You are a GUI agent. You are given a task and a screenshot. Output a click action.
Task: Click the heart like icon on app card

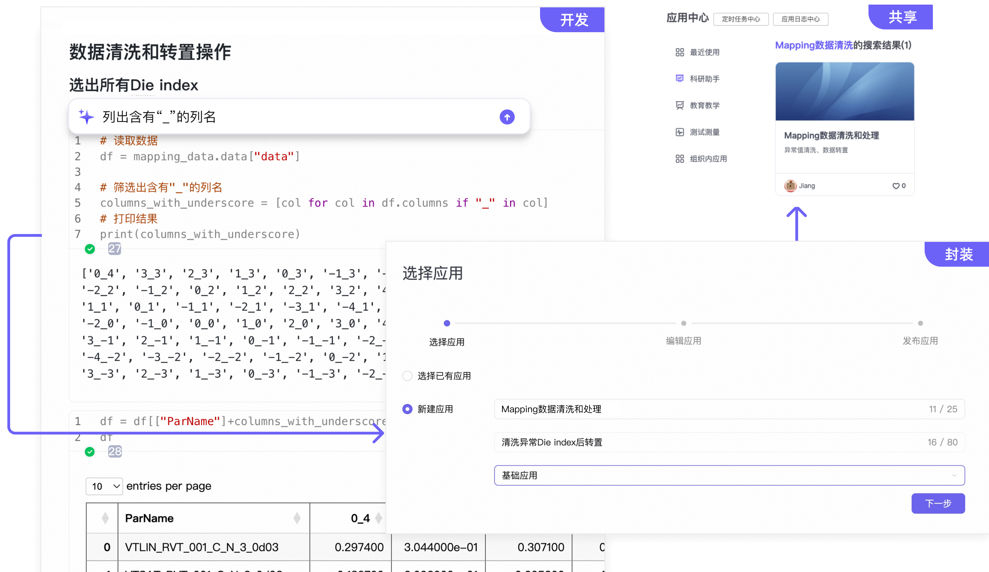click(x=895, y=185)
